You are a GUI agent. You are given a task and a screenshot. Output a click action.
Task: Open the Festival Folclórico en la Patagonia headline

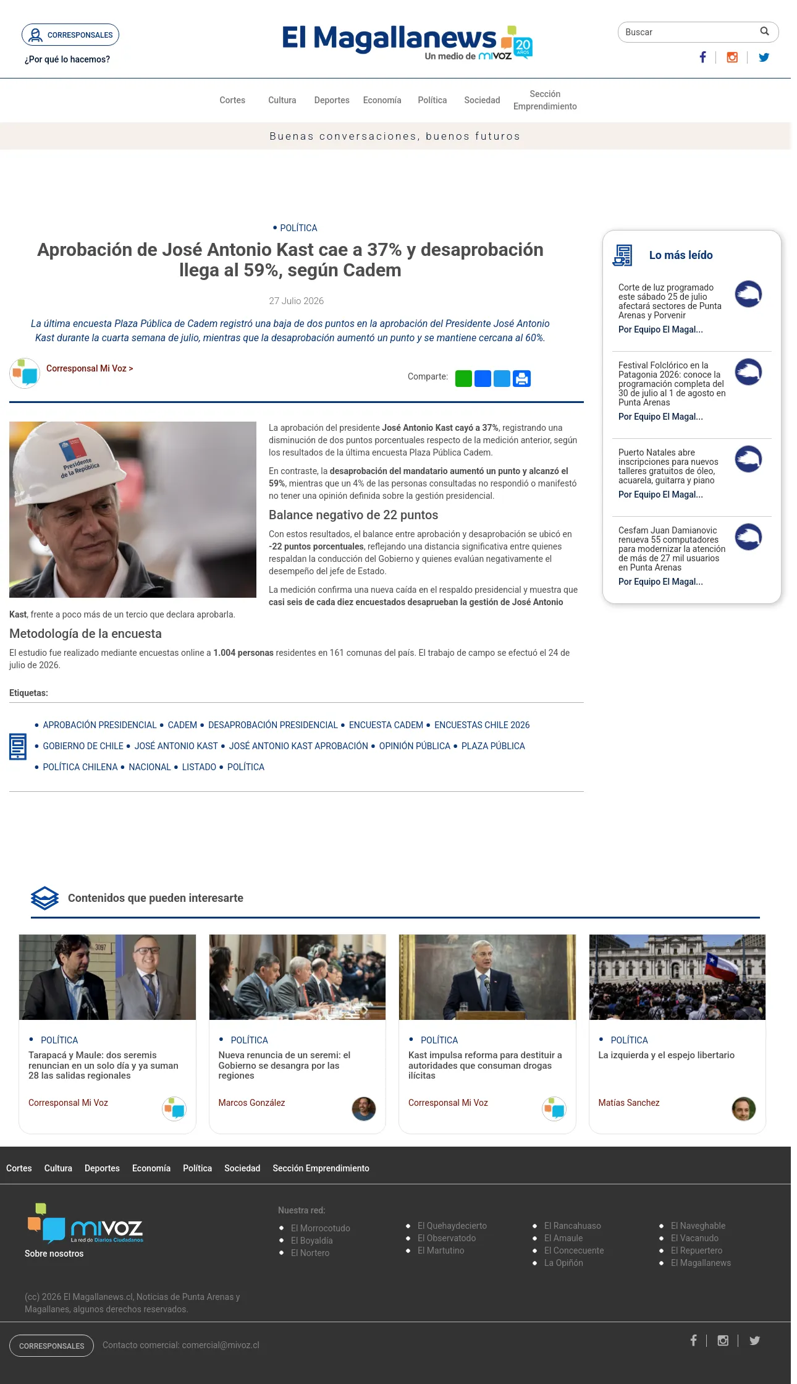tap(672, 384)
